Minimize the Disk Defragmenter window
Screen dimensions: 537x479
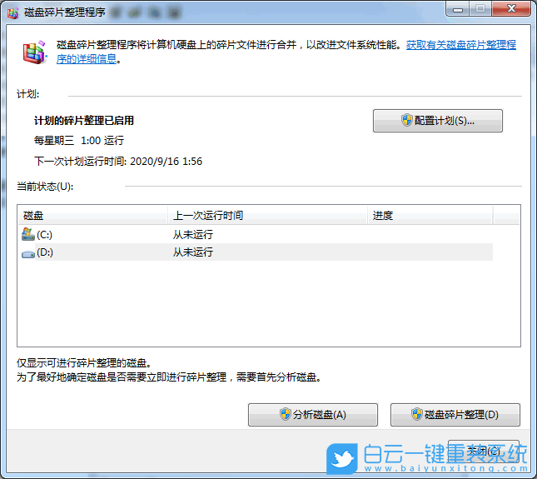click(458, 9)
